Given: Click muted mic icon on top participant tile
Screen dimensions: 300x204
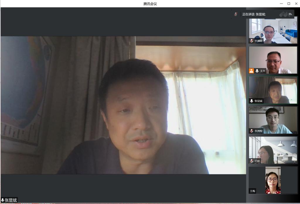Looking at the screenshot, I should [x=251, y=41].
